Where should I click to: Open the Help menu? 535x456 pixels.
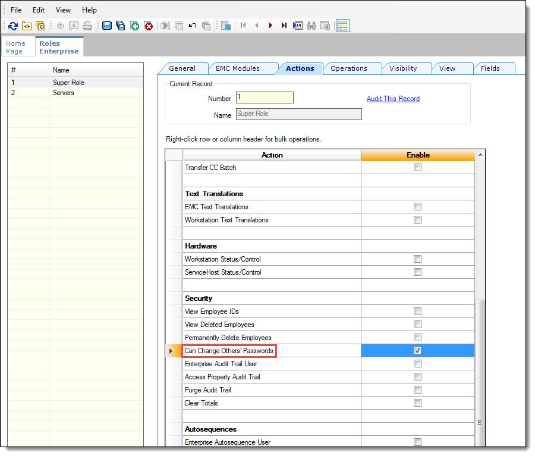(x=89, y=10)
